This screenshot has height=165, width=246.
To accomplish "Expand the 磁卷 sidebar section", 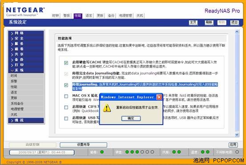I will point(26,49).
